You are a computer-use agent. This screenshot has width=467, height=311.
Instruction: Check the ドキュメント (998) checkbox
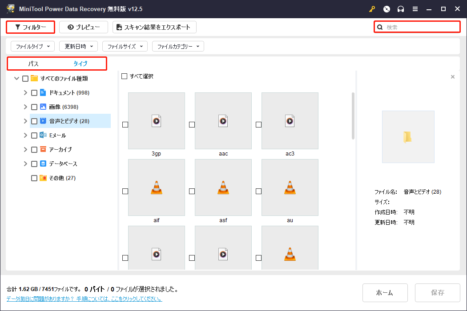(34, 93)
